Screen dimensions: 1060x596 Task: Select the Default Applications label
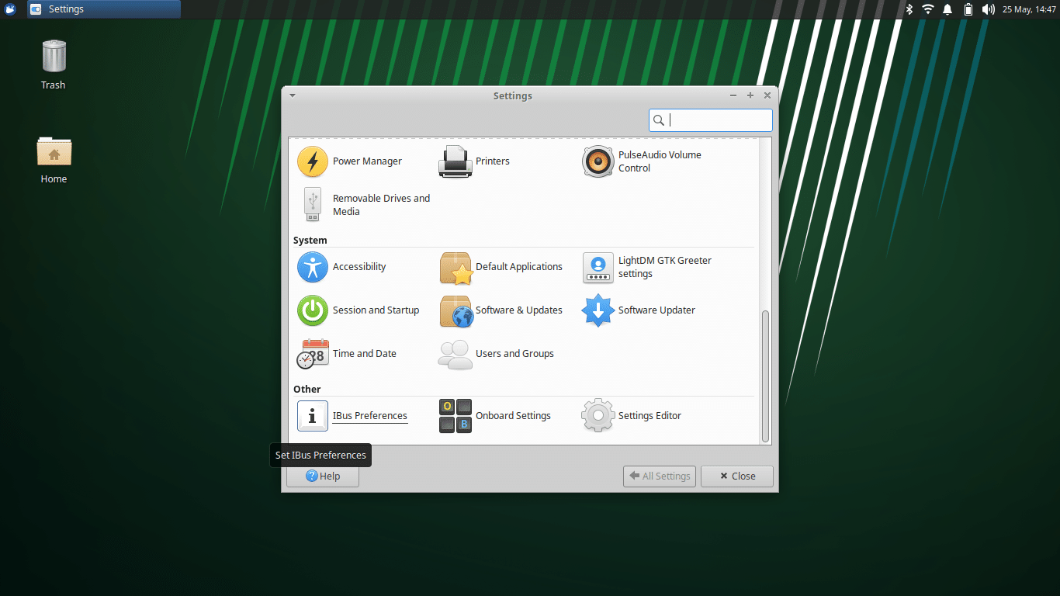pyautogui.click(x=519, y=267)
